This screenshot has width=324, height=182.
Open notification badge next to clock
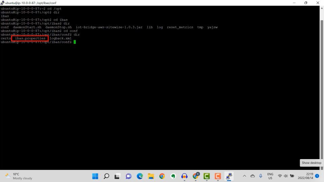317,176
